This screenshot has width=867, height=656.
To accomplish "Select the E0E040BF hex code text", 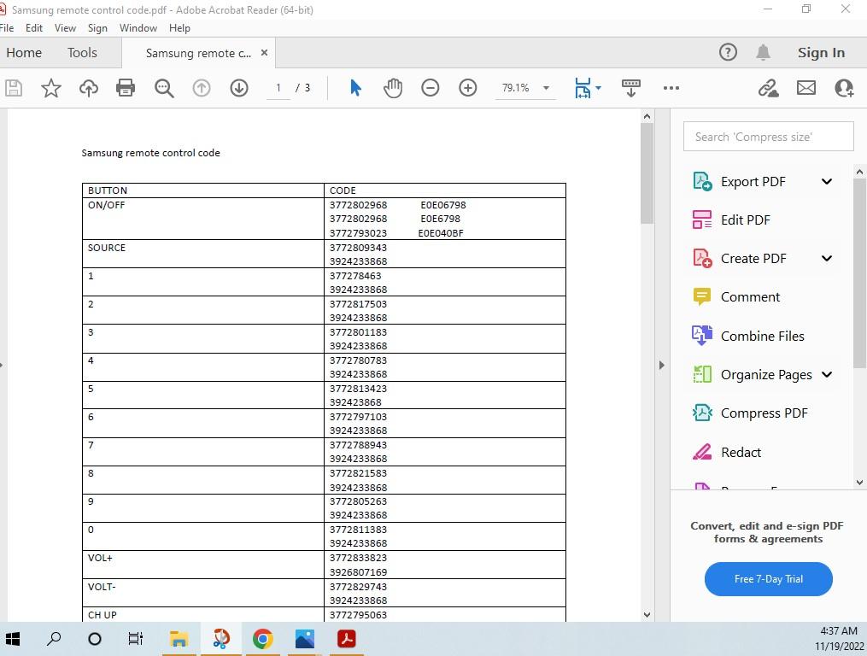I will point(441,233).
